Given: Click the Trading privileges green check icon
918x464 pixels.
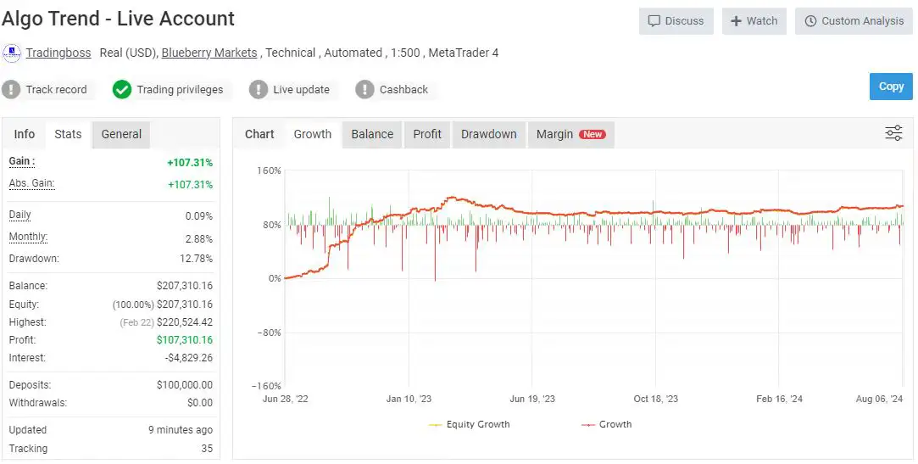Looking at the screenshot, I should coord(122,89).
